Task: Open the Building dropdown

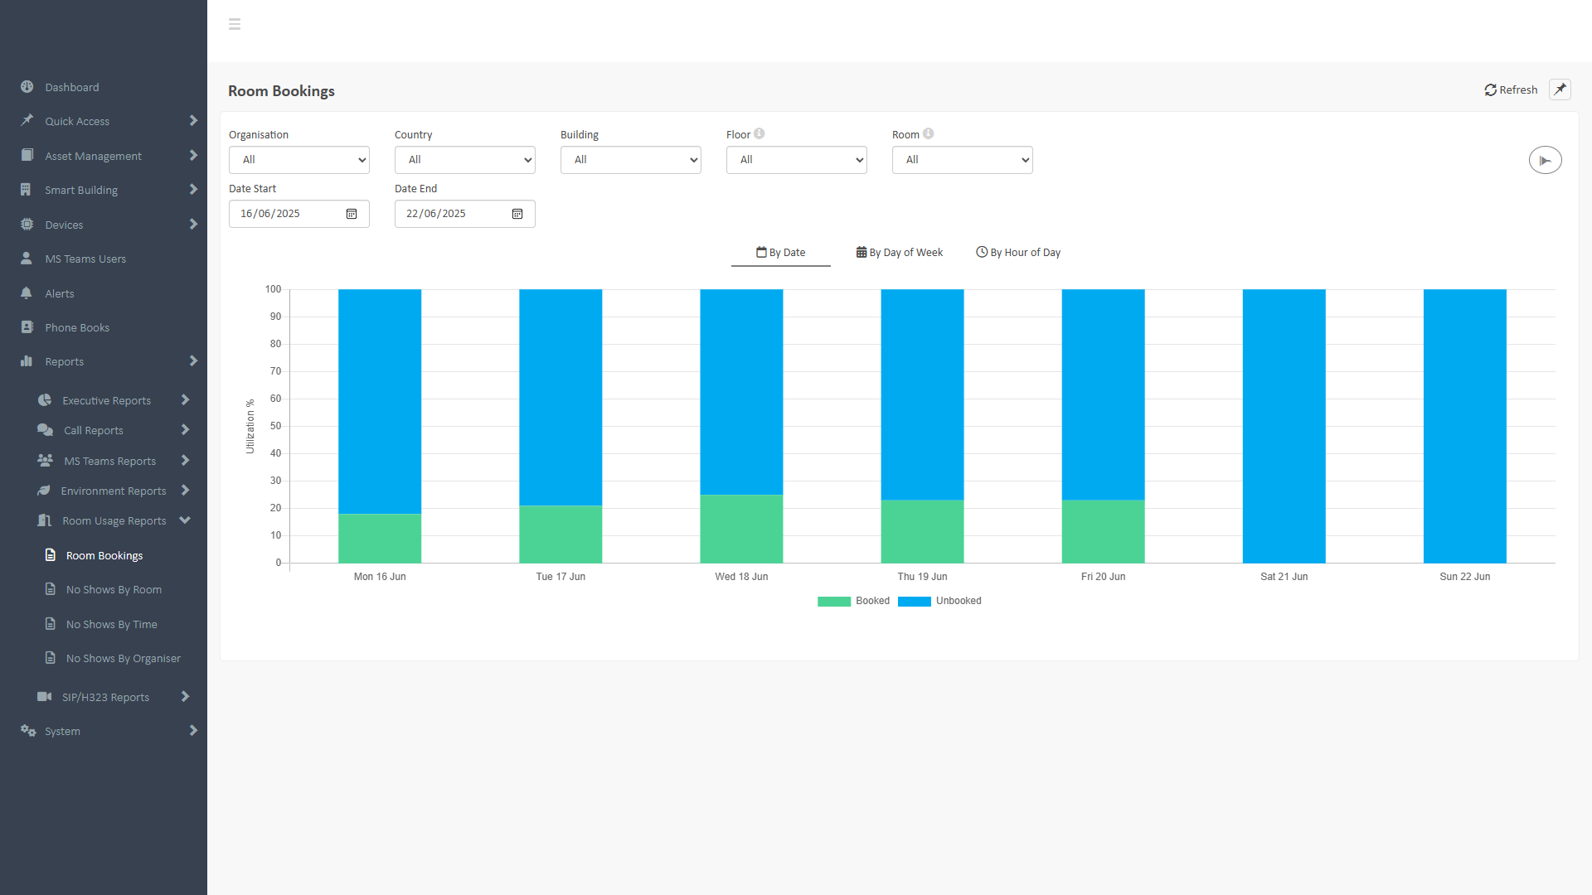Action: pyautogui.click(x=631, y=160)
